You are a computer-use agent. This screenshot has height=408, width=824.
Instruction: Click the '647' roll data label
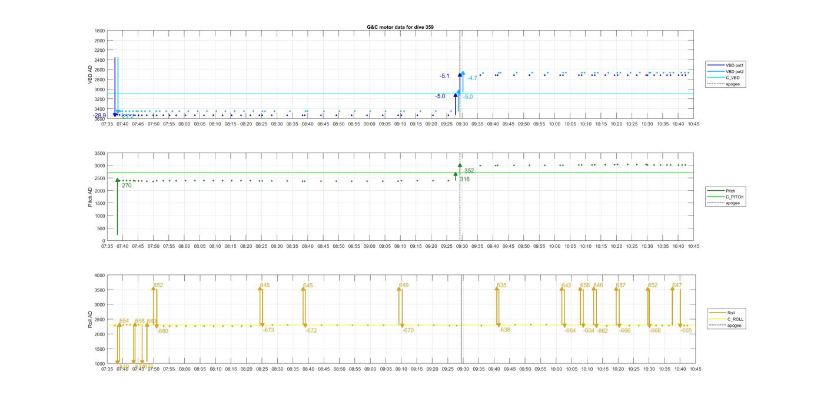tap(677, 286)
